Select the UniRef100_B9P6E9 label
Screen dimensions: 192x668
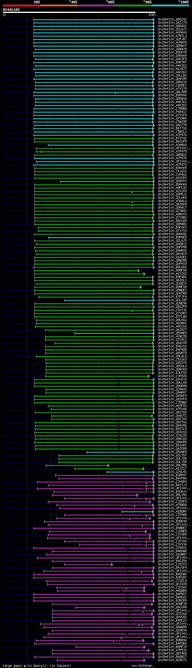click(x=172, y=237)
